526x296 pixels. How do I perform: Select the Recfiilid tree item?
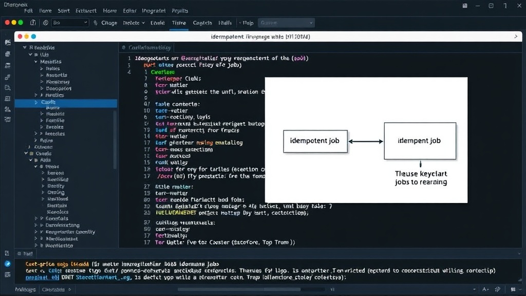pos(58,179)
